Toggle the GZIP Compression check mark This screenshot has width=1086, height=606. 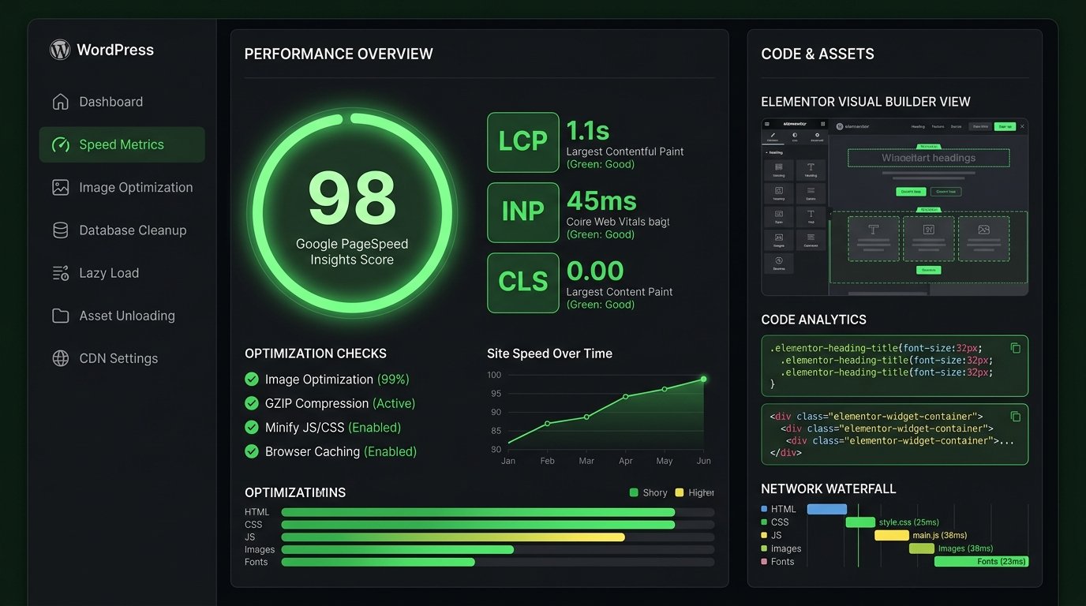point(252,403)
